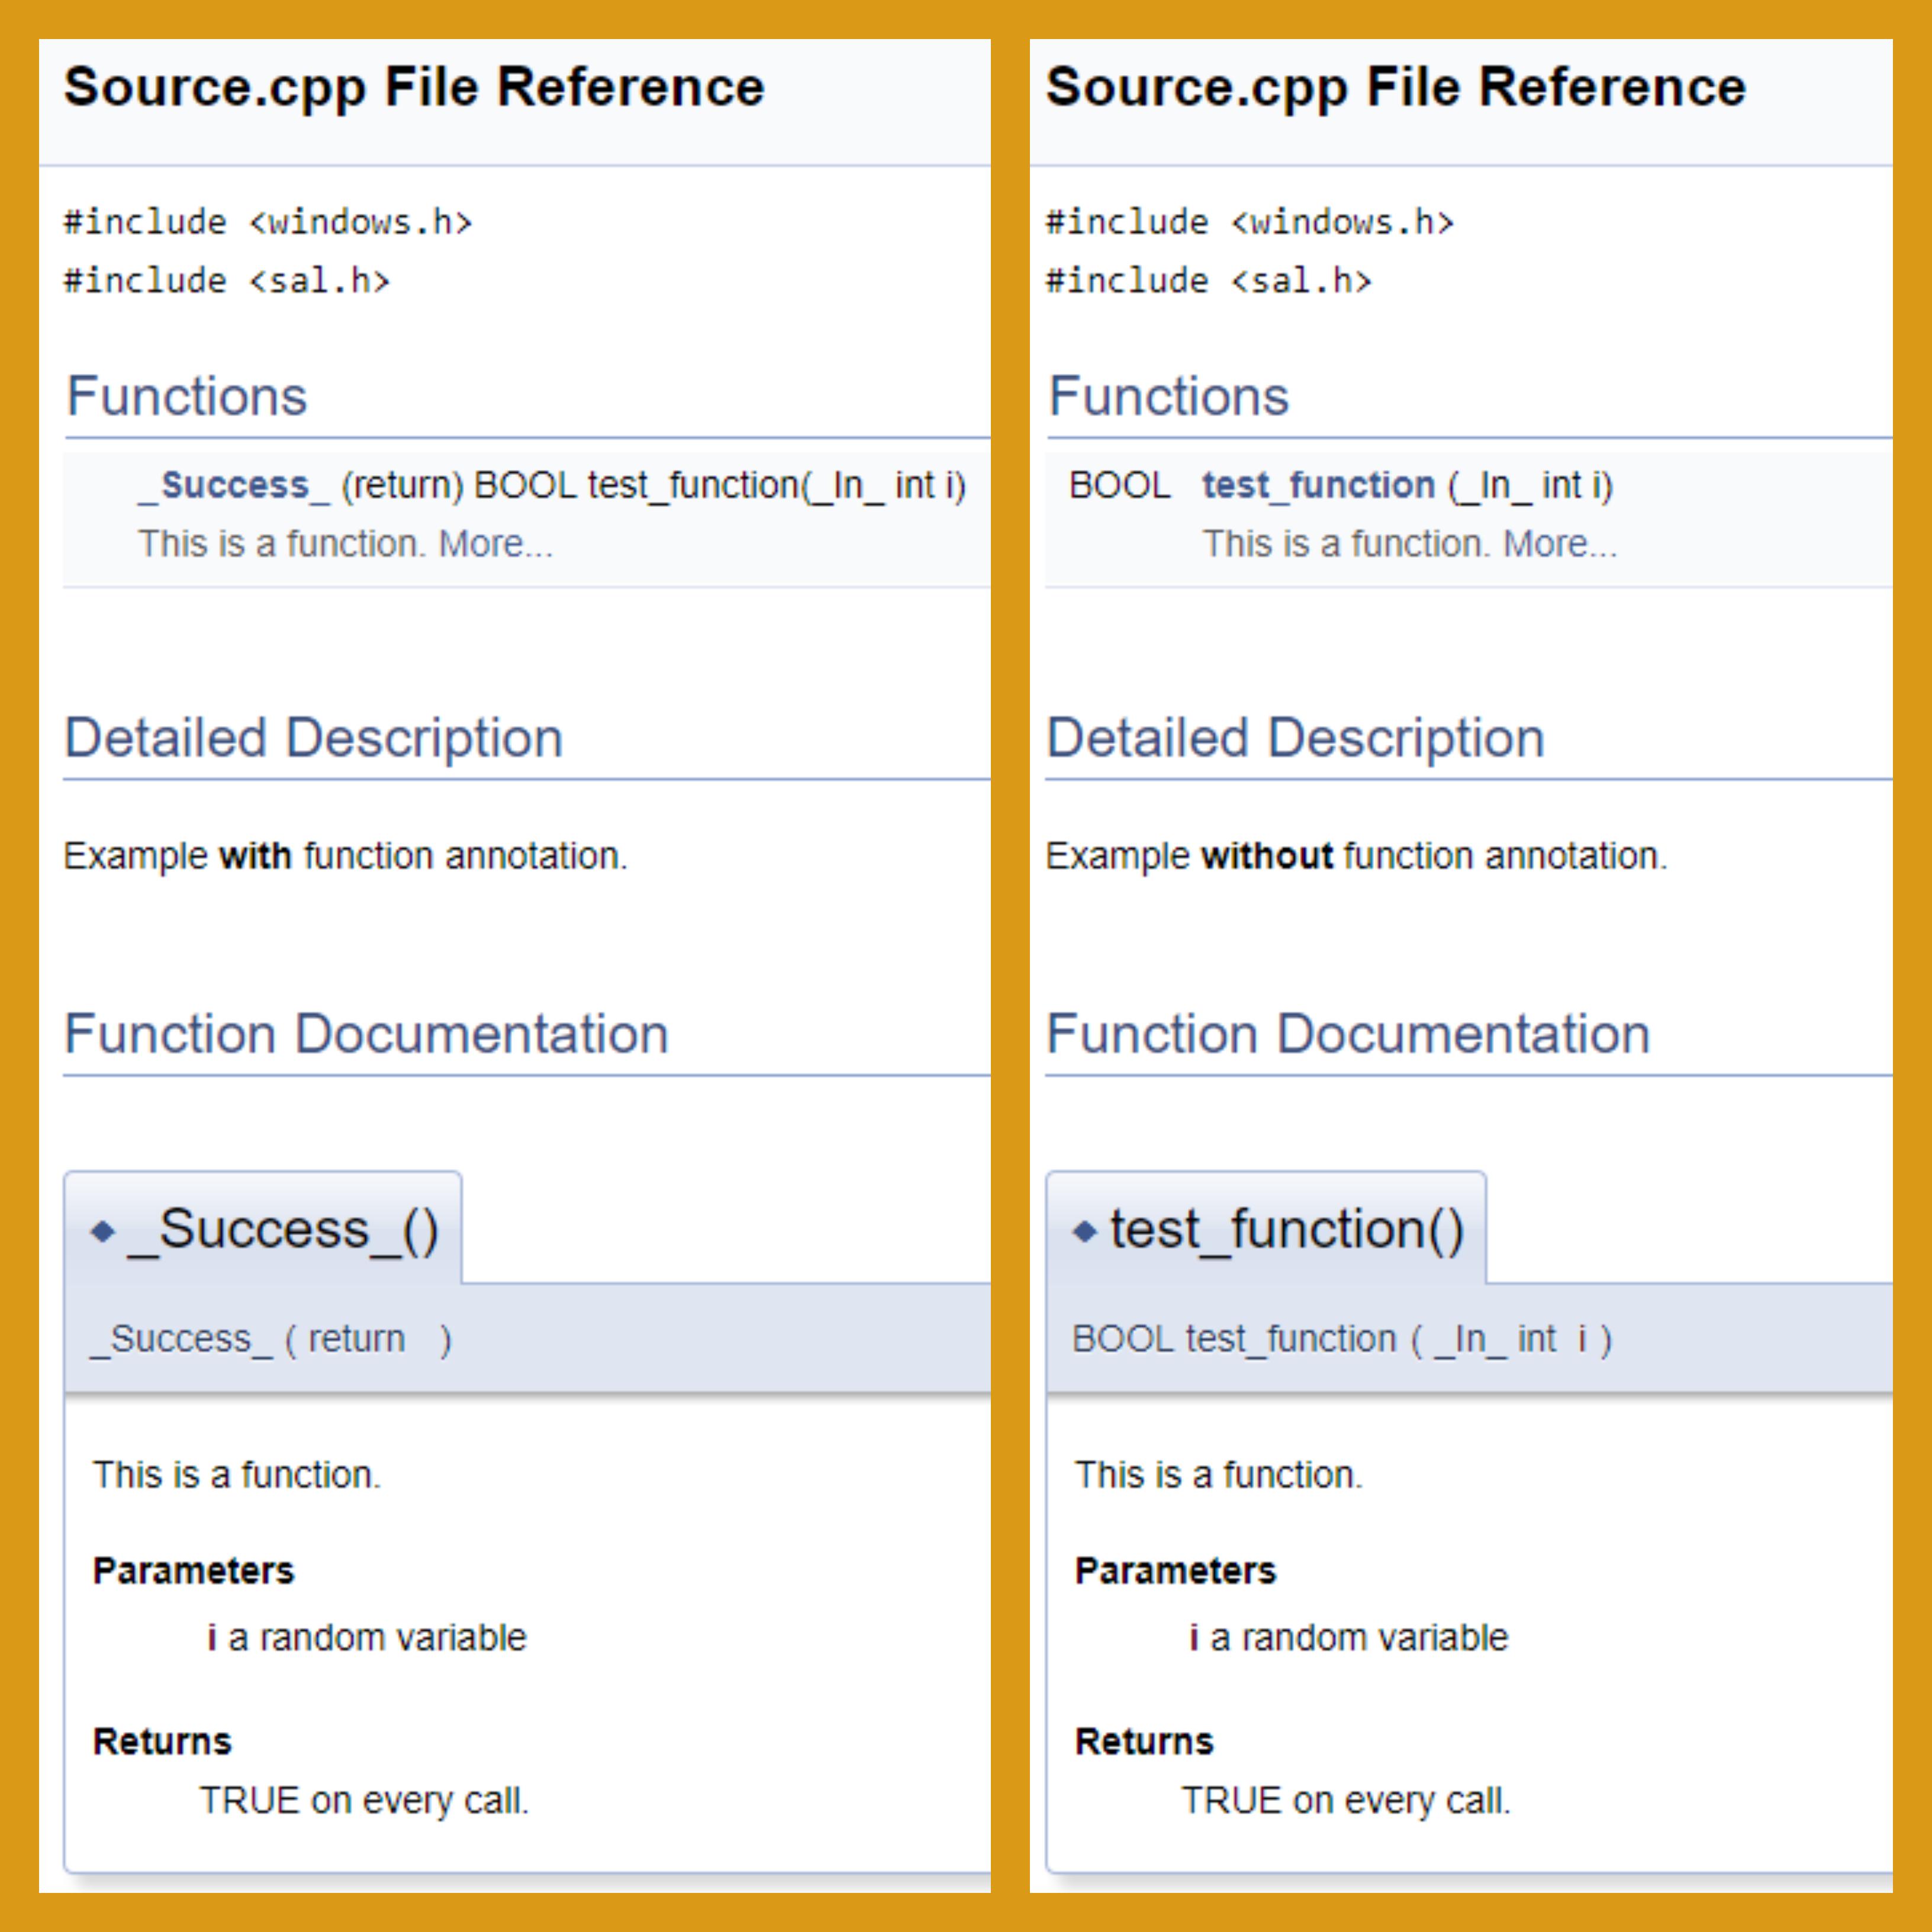
Task: Click left Detailed Description heading
Action: [x=314, y=738]
